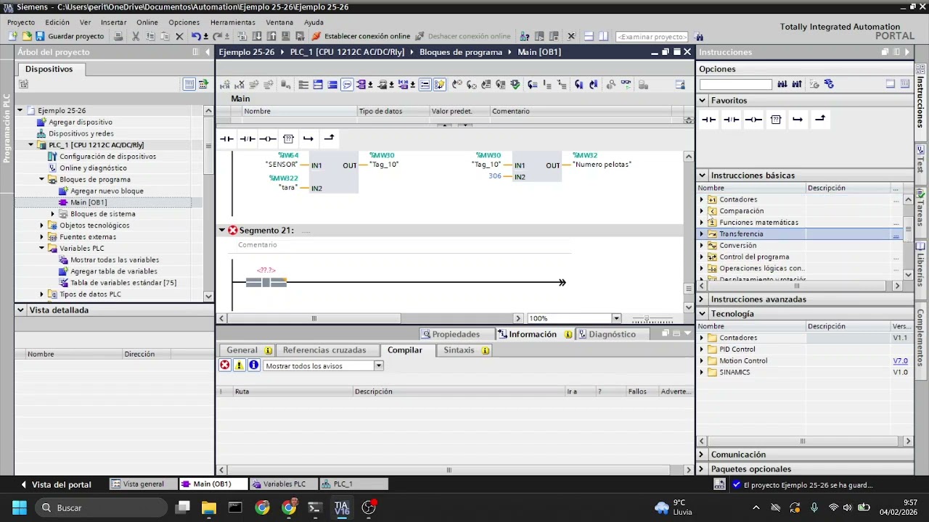Insert output coil in editor toolbar
929x522 pixels.
tap(268, 138)
